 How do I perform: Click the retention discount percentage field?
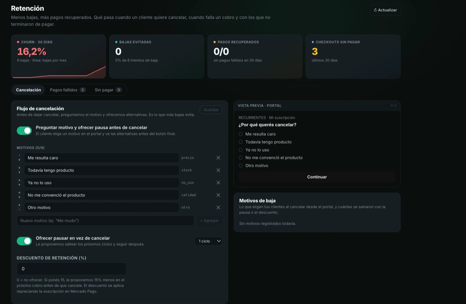coord(72,269)
